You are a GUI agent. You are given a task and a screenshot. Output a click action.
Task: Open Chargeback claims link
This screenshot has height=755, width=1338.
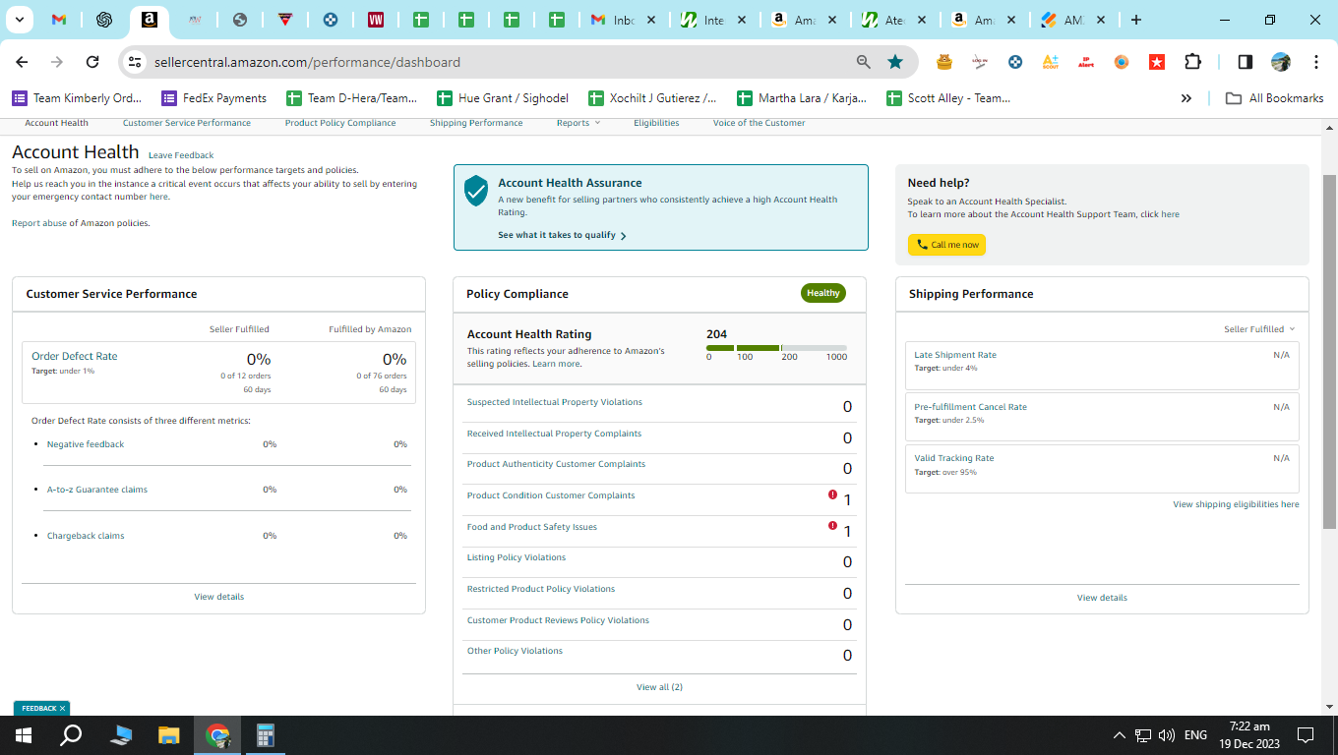click(86, 536)
